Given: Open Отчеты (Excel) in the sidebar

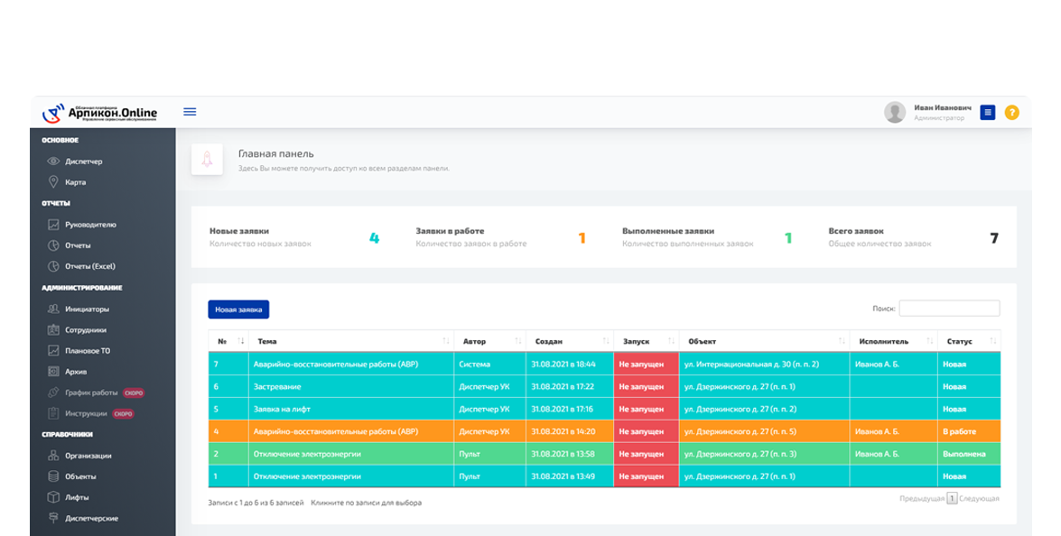Looking at the screenshot, I should [81, 265].
